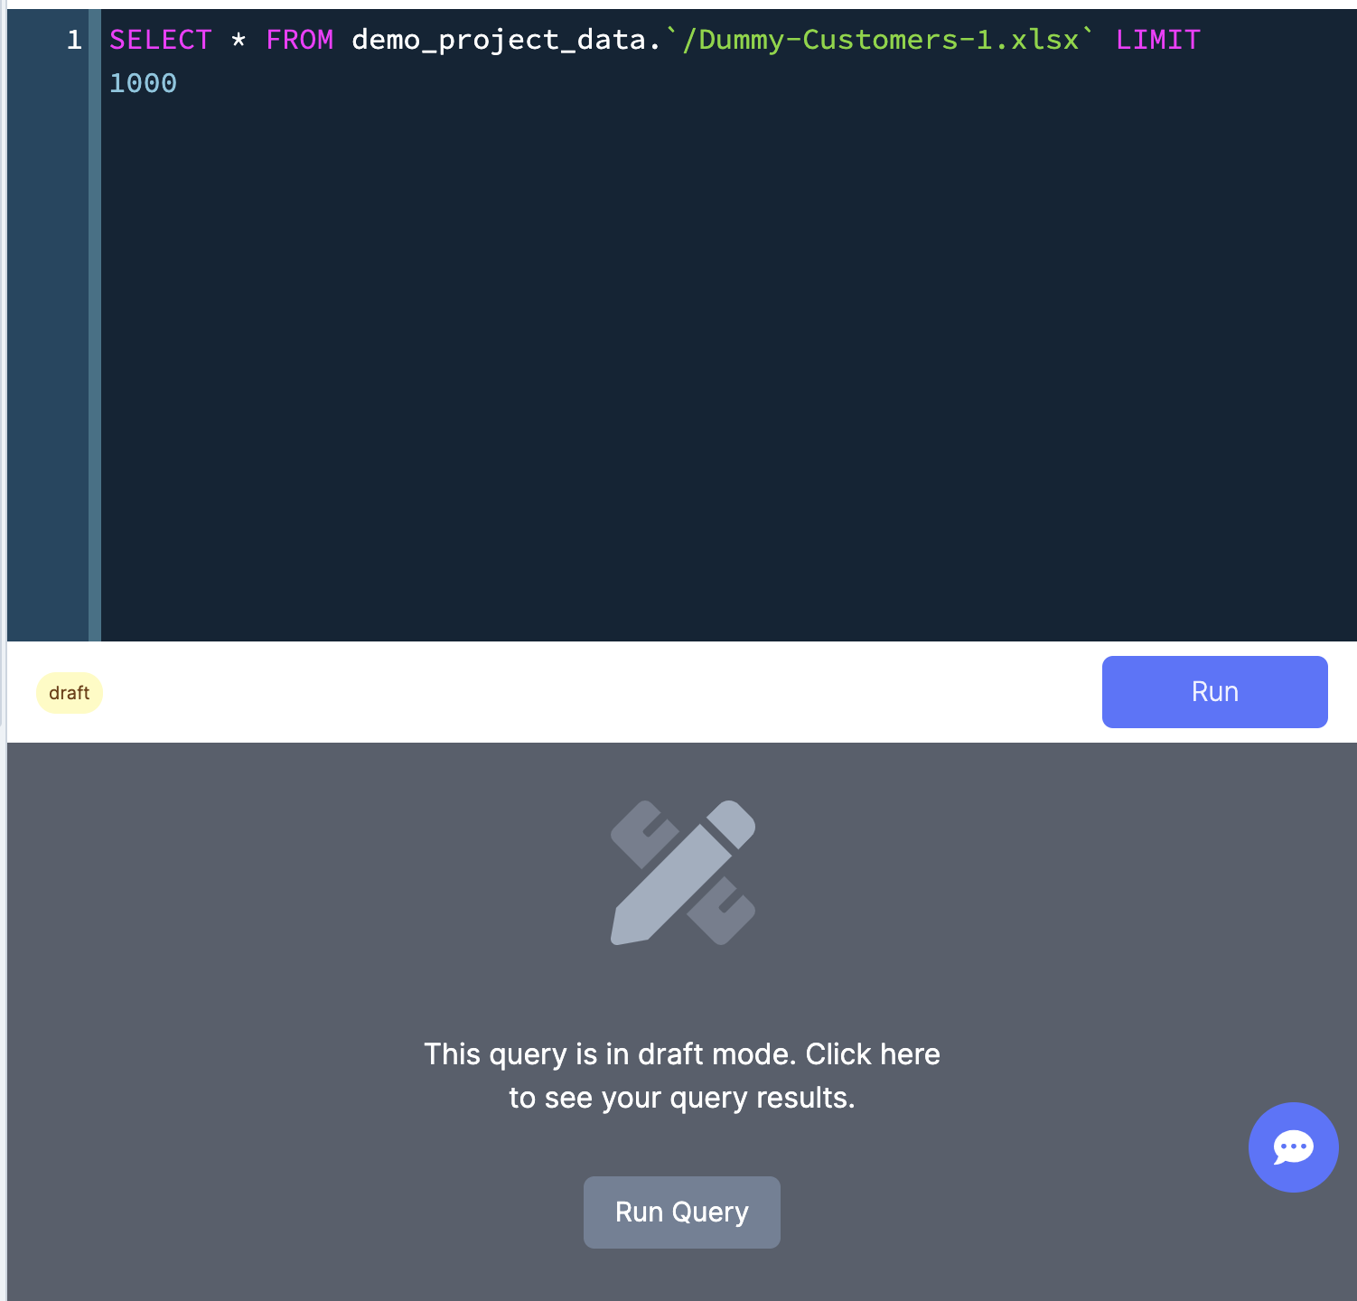Click the Run Query button
This screenshot has width=1357, height=1301.
point(682,1212)
